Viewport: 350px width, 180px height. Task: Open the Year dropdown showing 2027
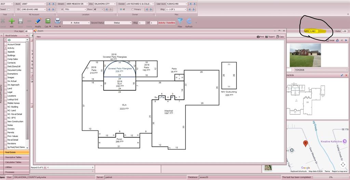(x=12, y=4)
